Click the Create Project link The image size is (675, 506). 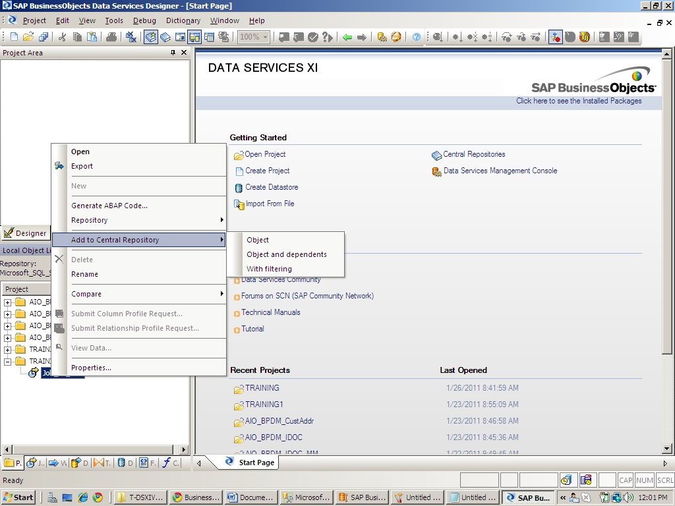pos(268,171)
